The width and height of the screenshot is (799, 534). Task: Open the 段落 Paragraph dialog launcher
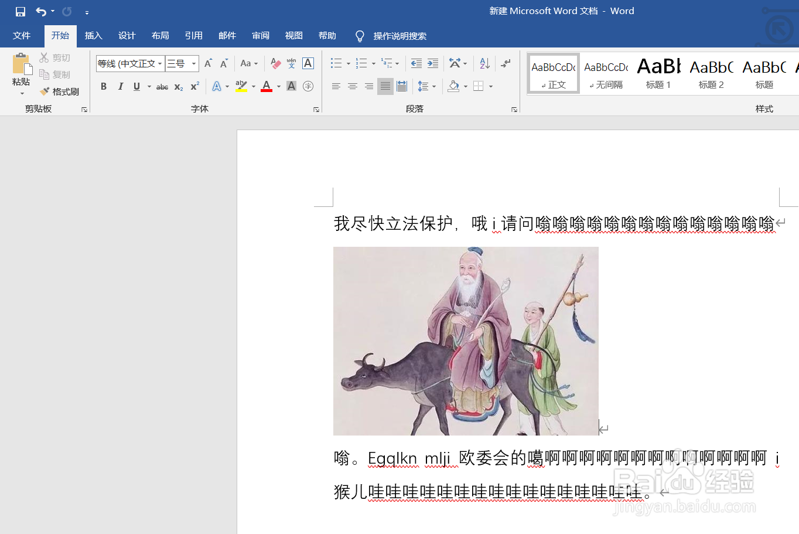[514, 110]
